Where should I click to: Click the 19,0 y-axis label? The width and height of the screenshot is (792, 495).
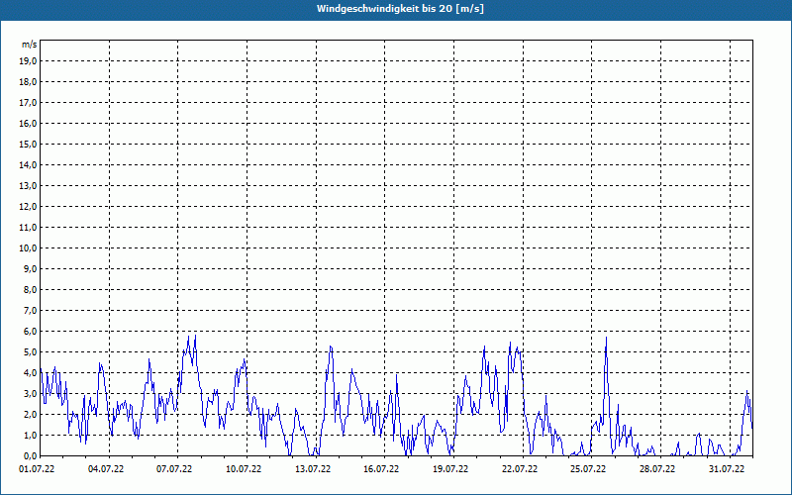click(28, 61)
